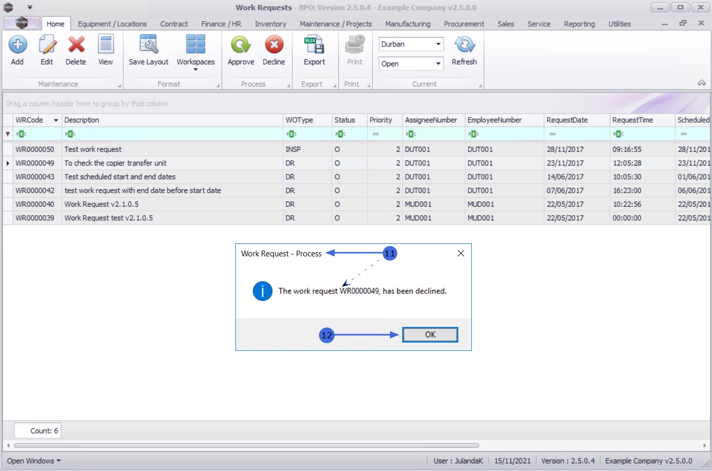Click the Description filter row field

pyautogui.click(x=172, y=134)
